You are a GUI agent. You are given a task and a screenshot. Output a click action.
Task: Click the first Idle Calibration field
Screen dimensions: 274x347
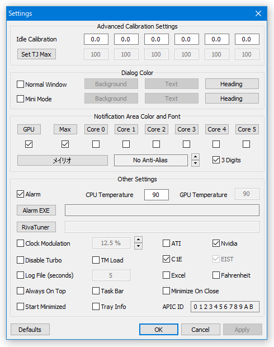[96, 39]
